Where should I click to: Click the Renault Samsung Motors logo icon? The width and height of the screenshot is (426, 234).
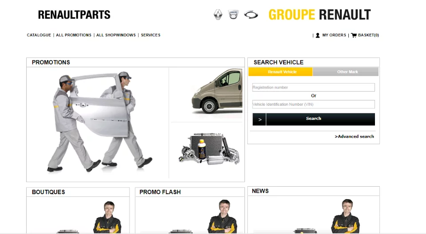(x=251, y=15)
